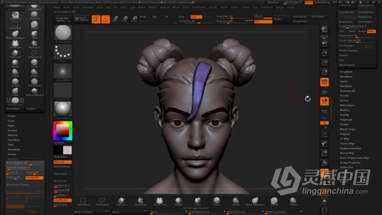Open the Stroke menu
Viewport: 382px width, 215px height.
(234, 7)
